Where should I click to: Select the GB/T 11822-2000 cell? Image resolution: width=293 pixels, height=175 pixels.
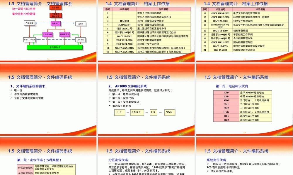coord(220,17)
